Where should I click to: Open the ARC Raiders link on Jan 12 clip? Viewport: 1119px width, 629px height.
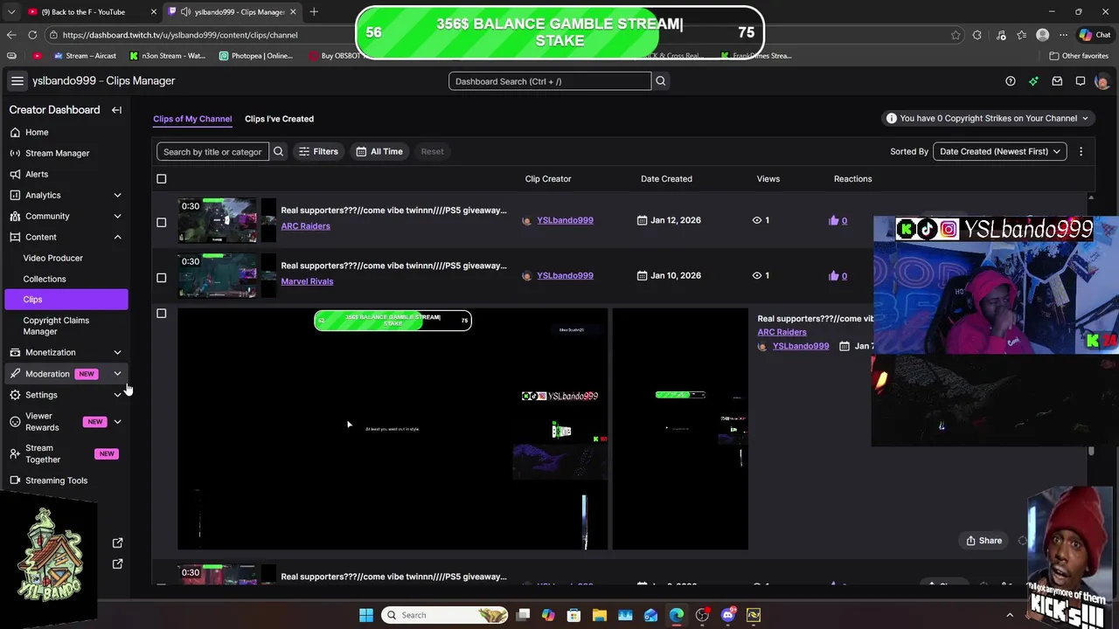coord(305,226)
